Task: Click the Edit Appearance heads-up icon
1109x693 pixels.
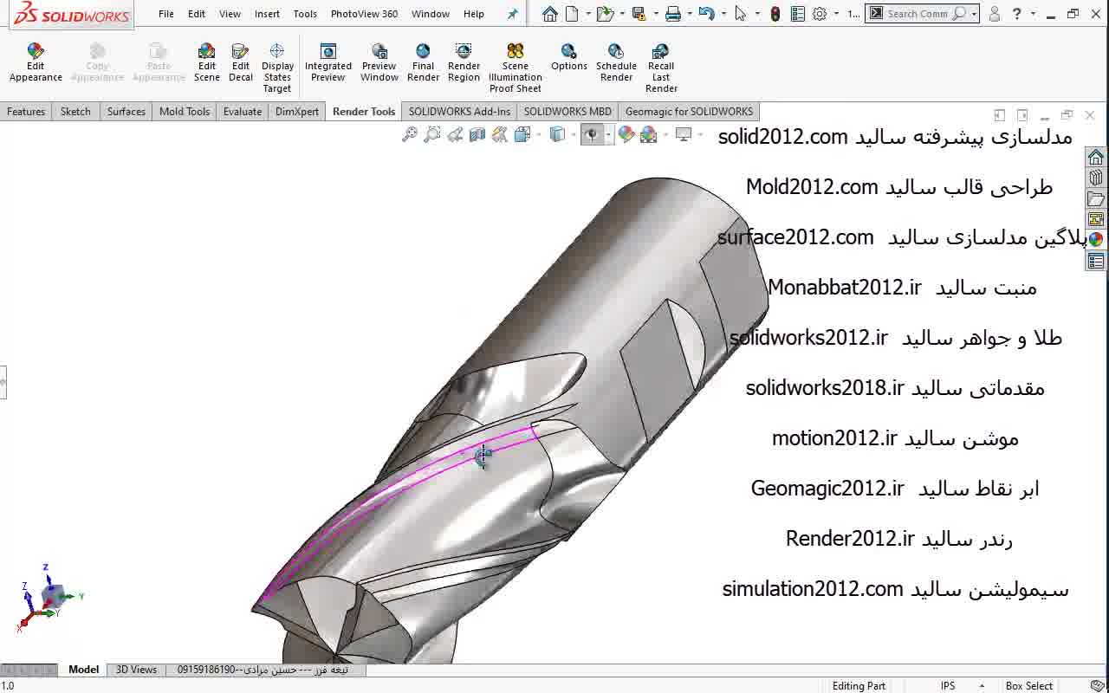Action: pos(626,134)
